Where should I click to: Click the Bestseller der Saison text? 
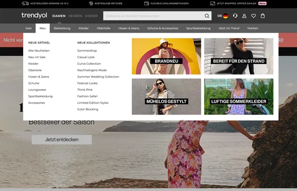(61, 122)
